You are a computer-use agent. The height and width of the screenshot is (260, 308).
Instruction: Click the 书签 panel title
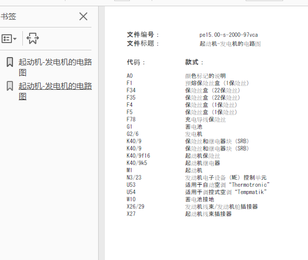point(8,17)
